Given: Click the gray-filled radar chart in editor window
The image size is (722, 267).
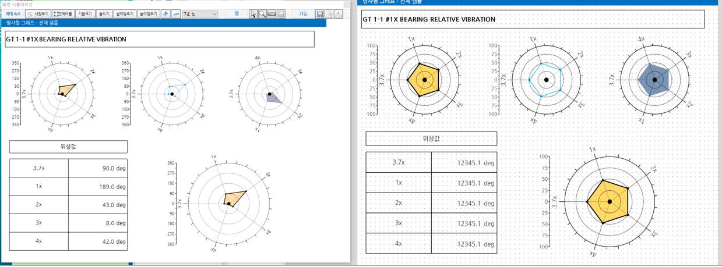Looking at the screenshot, I should (x=656, y=80).
